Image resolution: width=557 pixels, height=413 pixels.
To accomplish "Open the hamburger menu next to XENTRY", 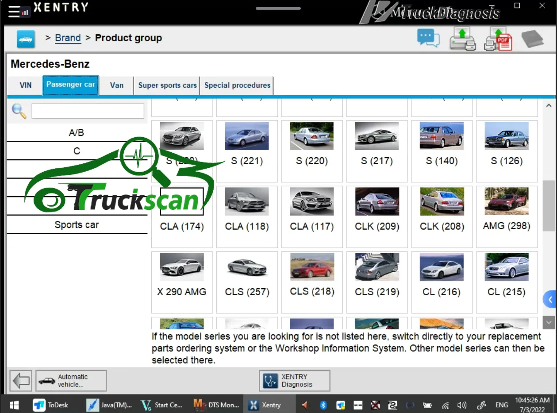I will (x=14, y=11).
